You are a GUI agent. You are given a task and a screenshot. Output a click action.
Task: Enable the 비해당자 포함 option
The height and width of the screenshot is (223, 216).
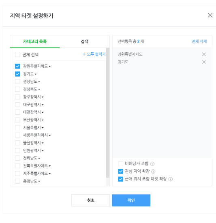coord(121,163)
